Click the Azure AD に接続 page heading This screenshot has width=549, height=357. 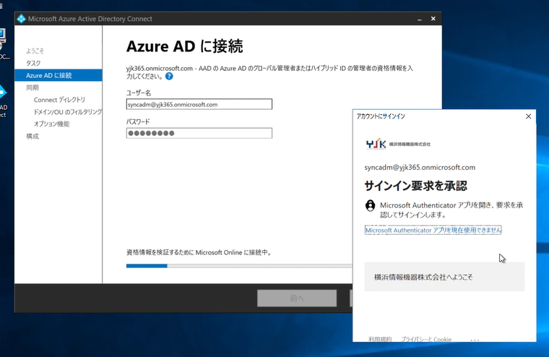click(184, 46)
